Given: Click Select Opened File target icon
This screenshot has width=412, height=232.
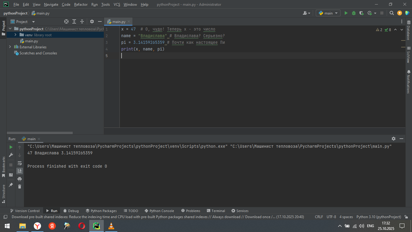Looking at the screenshot, I should point(66,22).
